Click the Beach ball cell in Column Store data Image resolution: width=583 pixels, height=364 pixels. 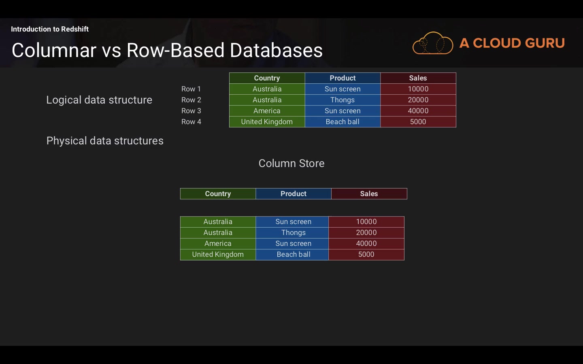292,254
